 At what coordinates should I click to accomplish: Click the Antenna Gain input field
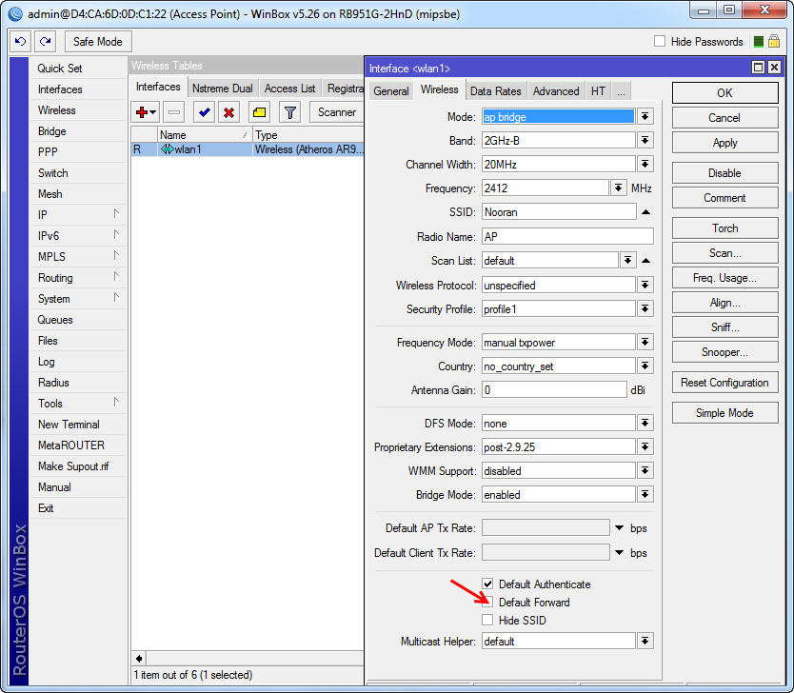point(554,389)
